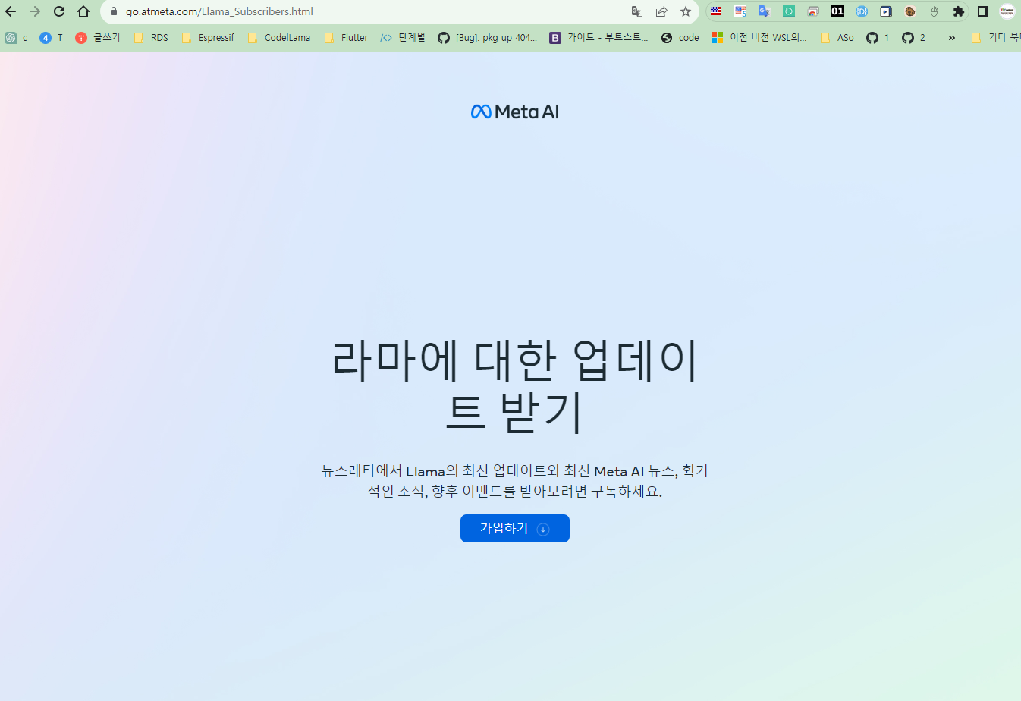Open the 이전 버전 WSL Microsoft bookmark
1021x701 pixels.
(x=759, y=37)
